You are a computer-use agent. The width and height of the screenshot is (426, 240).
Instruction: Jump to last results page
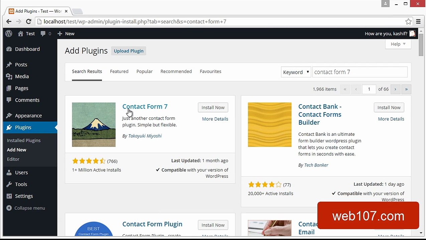(x=406, y=89)
